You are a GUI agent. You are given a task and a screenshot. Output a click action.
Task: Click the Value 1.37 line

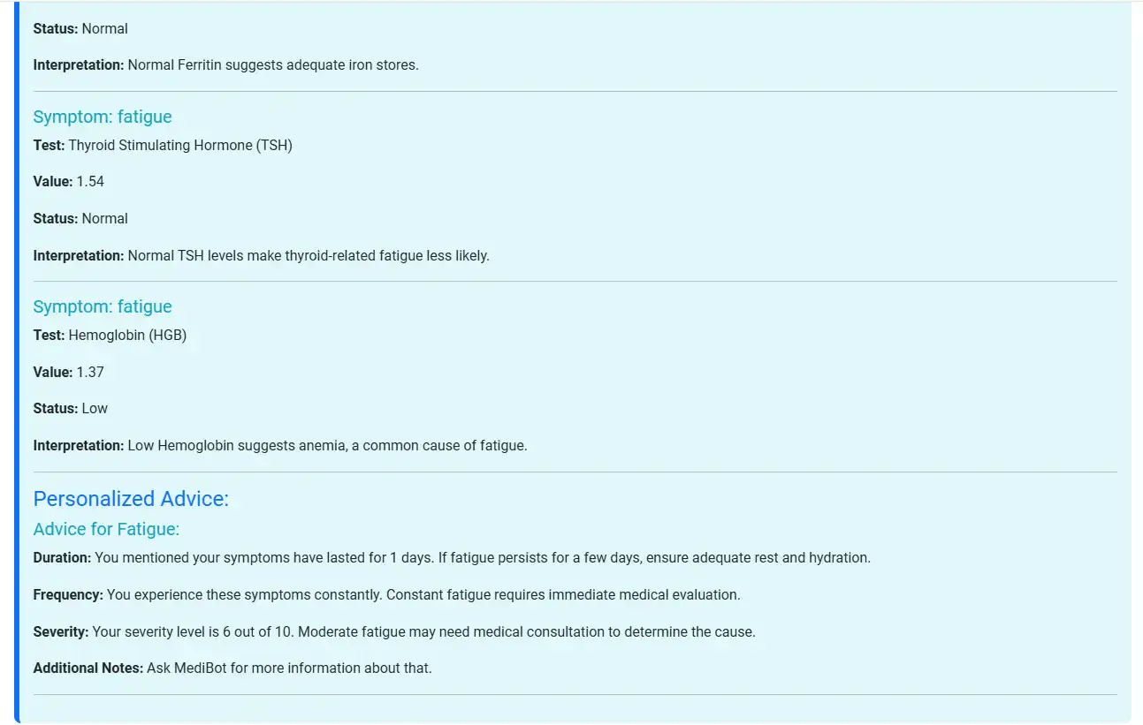coord(69,373)
